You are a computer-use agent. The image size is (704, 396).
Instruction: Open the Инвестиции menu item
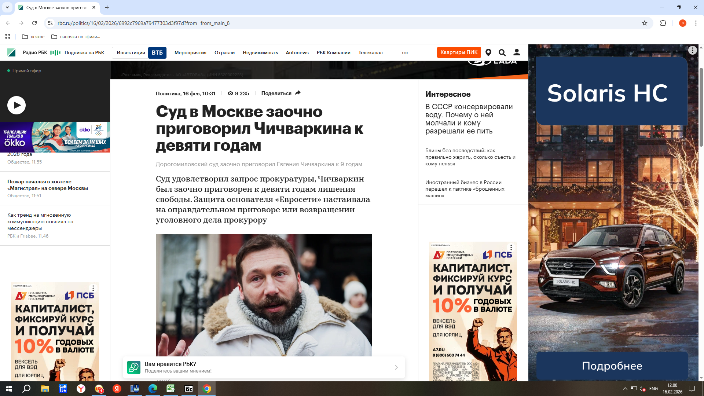[131, 53]
